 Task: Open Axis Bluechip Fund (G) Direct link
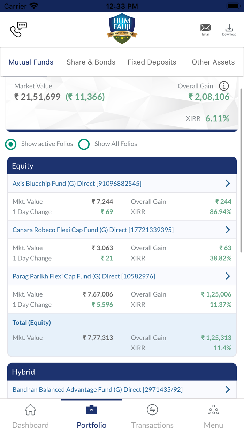(x=77, y=183)
